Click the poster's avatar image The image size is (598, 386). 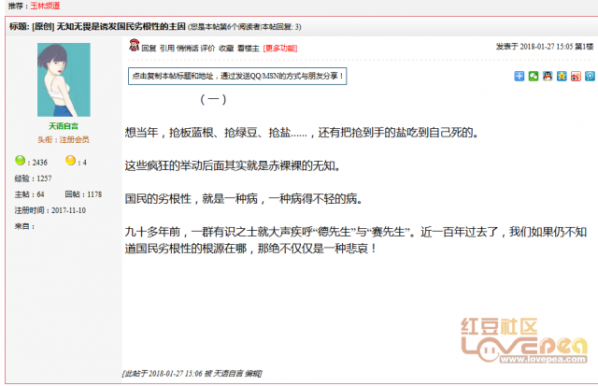[x=64, y=79]
